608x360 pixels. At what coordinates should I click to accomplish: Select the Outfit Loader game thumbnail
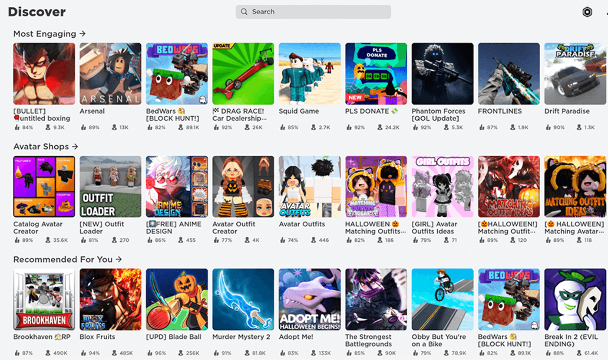(x=110, y=187)
